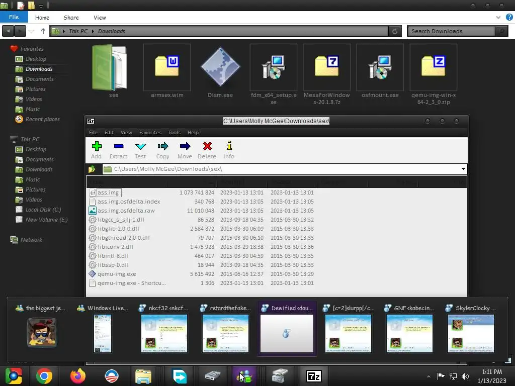The image size is (515, 386).
Task: Open the 7-Zip File menu
Action: tap(93, 133)
